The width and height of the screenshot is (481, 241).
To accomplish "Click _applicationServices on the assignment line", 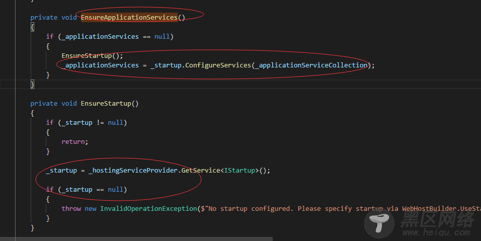I will pyautogui.click(x=100, y=65).
